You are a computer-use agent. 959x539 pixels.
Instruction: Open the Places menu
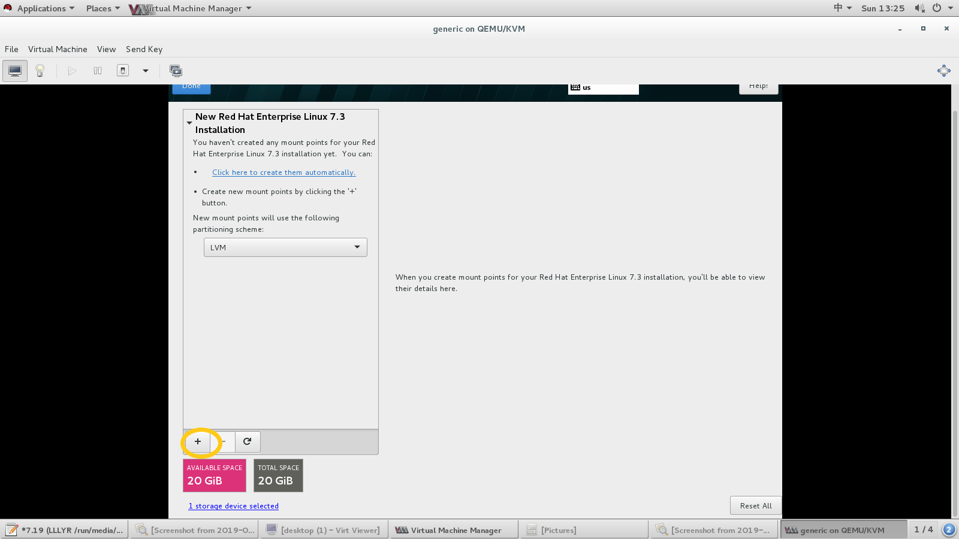click(x=102, y=8)
